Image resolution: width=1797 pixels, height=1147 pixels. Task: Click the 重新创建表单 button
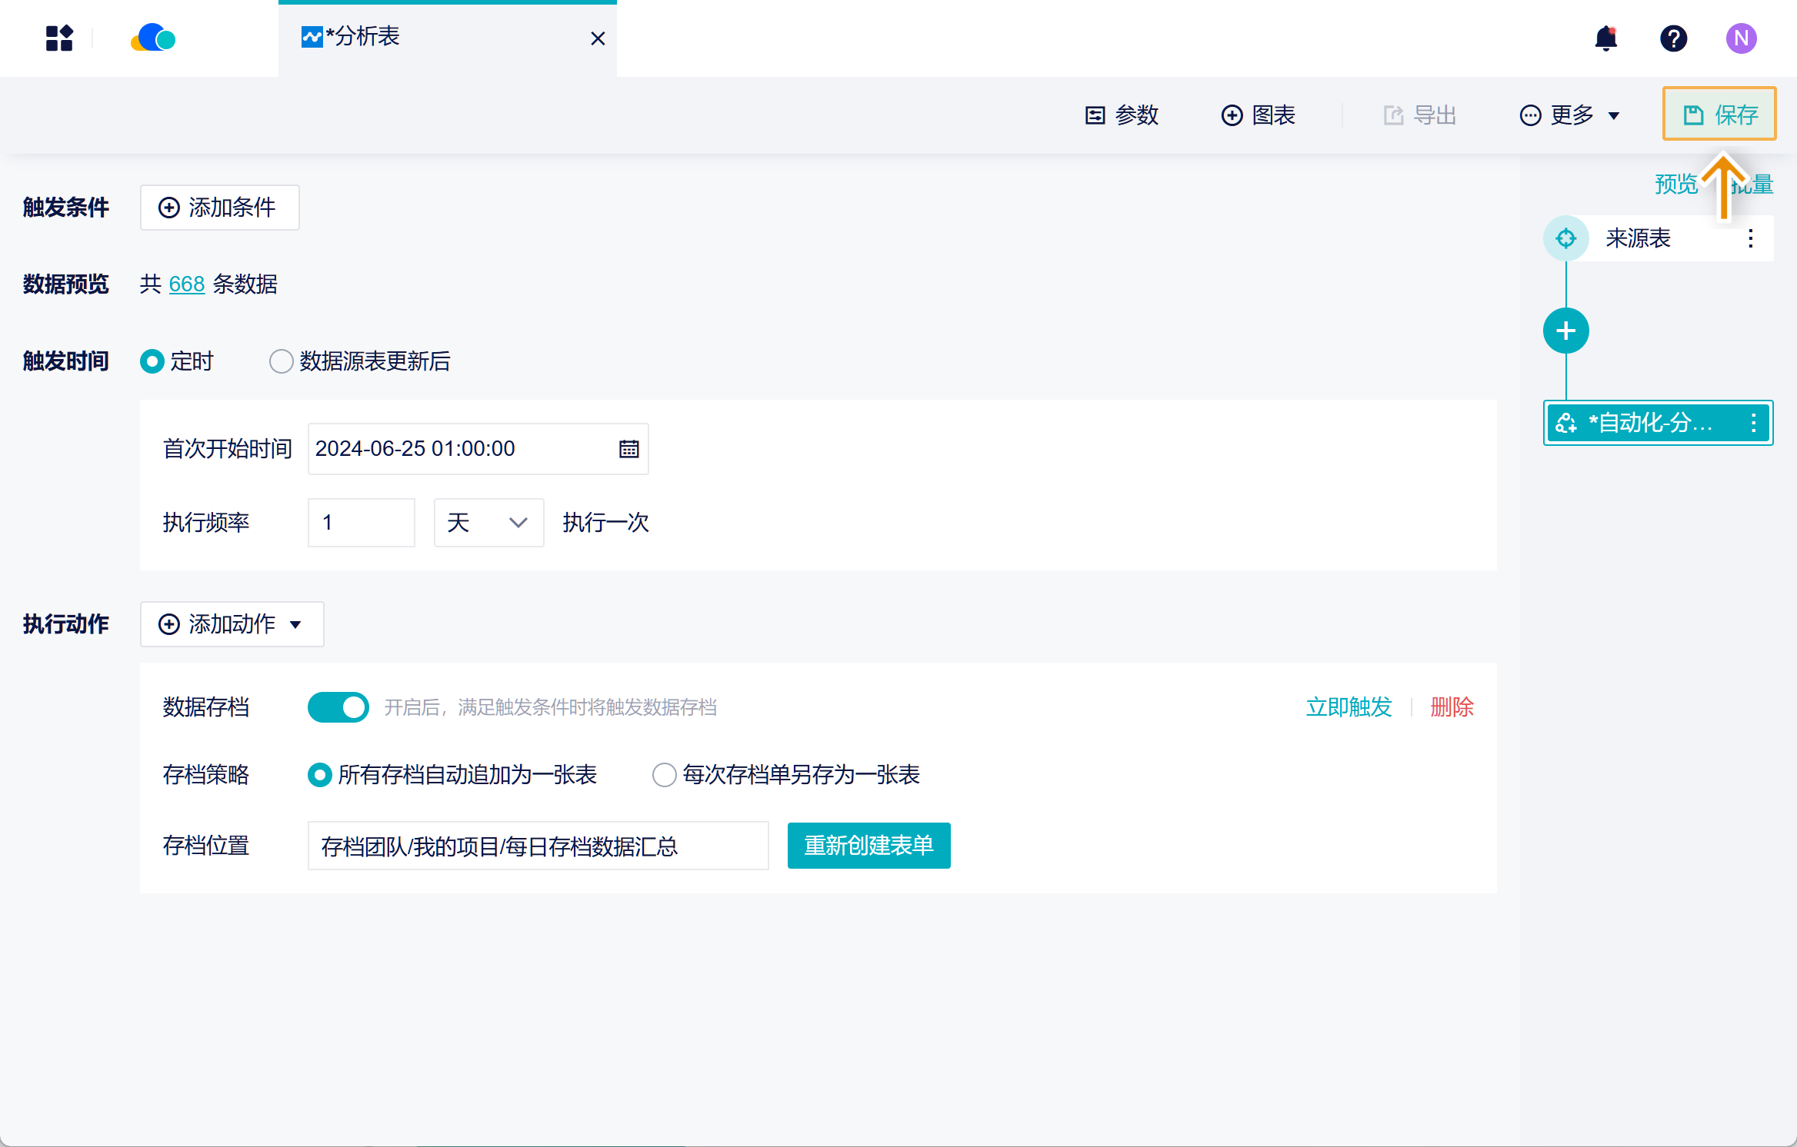point(868,846)
